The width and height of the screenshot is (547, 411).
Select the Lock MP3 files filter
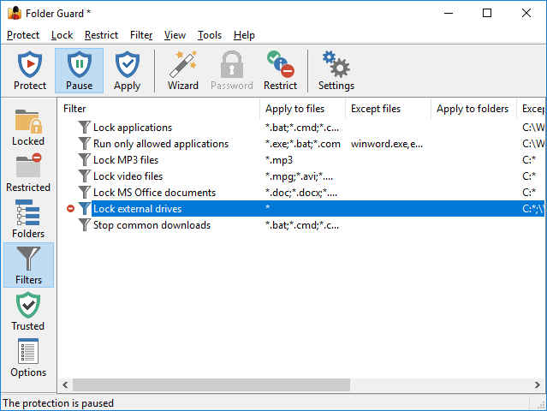click(126, 160)
